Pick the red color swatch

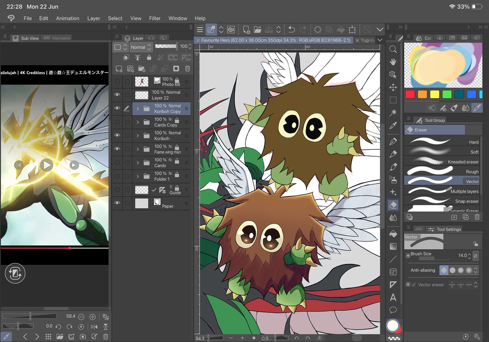click(x=410, y=94)
